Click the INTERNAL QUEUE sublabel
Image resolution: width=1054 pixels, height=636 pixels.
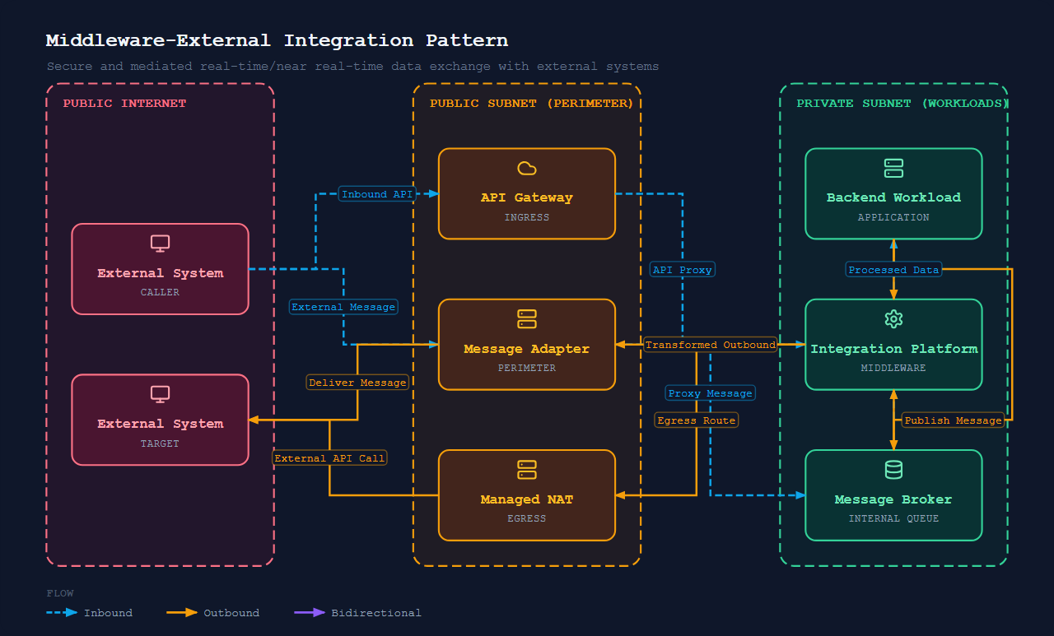(893, 519)
